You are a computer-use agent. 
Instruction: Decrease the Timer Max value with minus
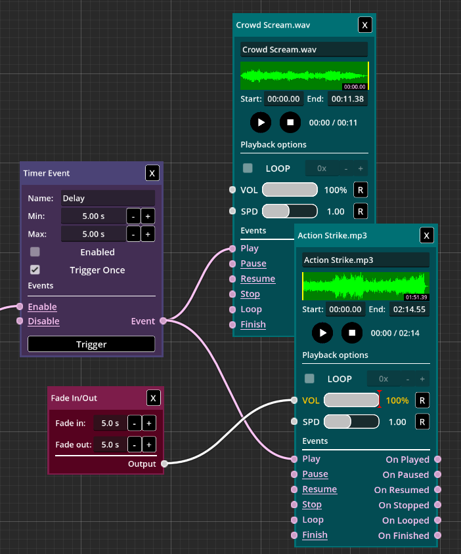[x=133, y=234]
